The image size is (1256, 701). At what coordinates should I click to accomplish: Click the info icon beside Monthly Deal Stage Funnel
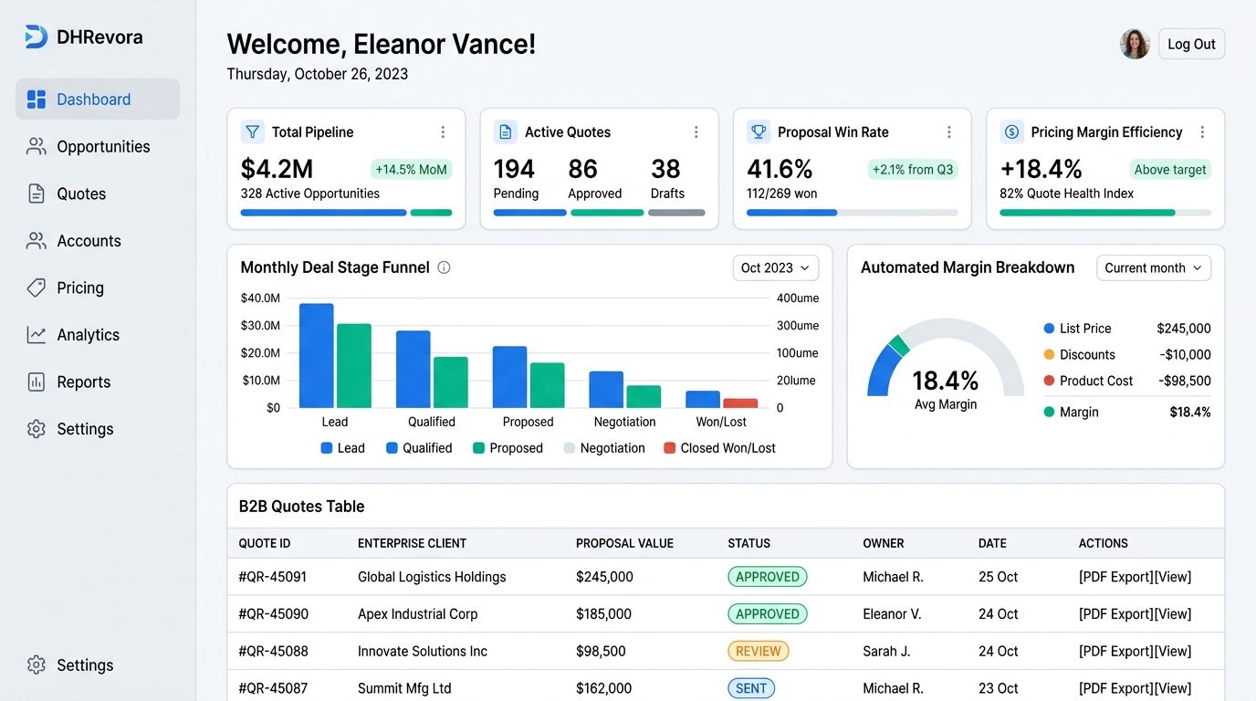pos(444,267)
